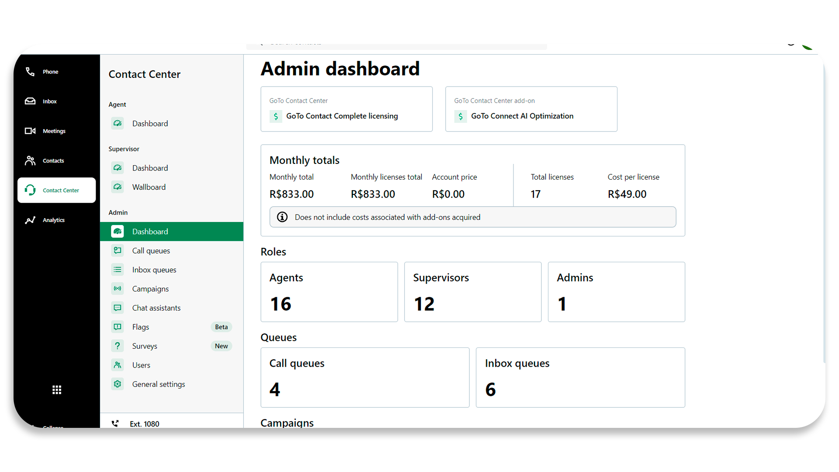Open the Call queues admin page
The height and width of the screenshot is (472, 839).
coord(171,250)
